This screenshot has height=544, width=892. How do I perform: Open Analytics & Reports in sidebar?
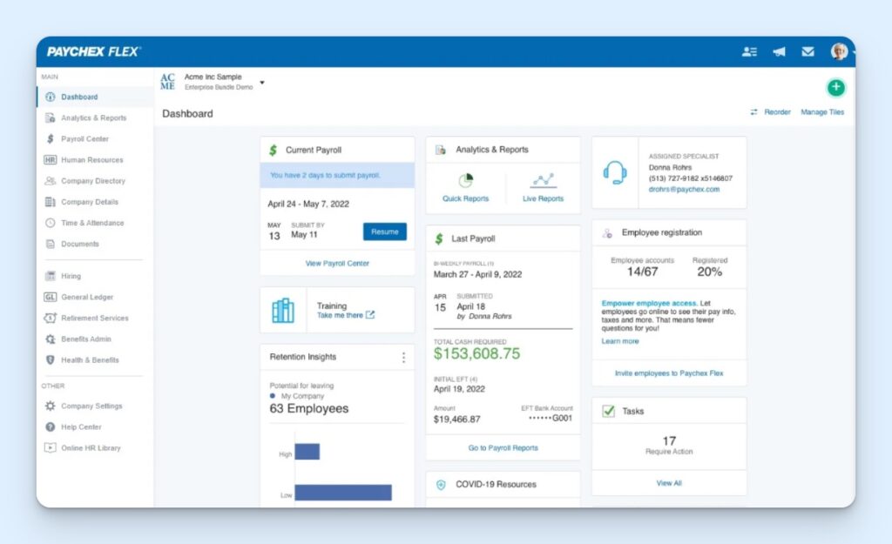click(95, 118)
